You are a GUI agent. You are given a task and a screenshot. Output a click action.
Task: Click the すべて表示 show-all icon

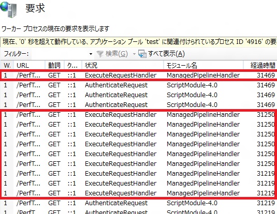(142, 54)
